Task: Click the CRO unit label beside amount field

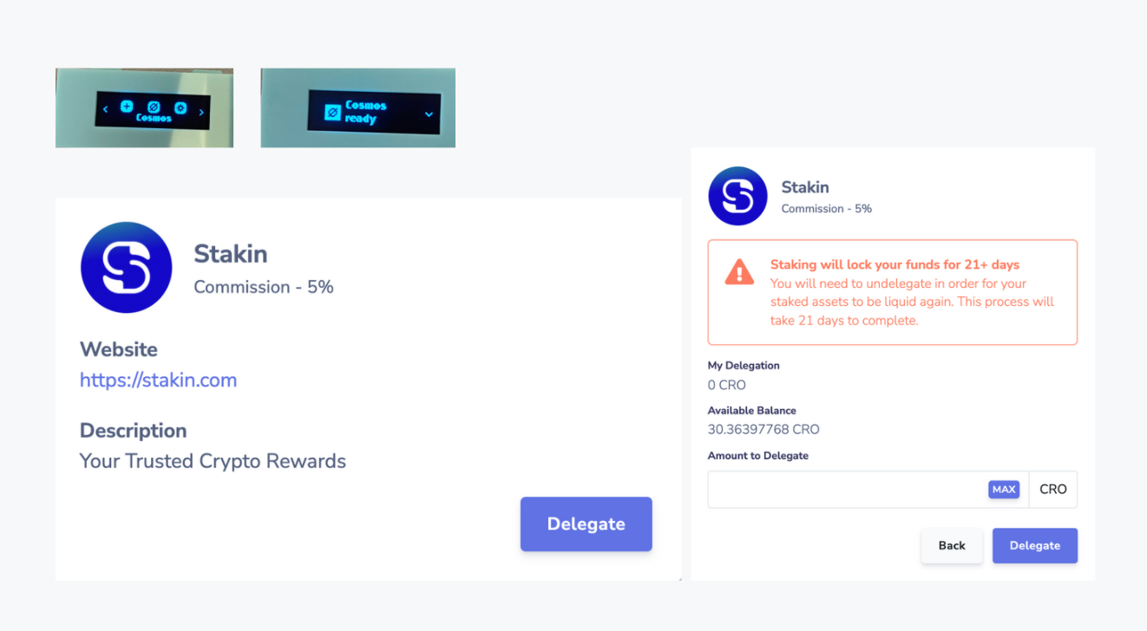Action: click(x=1053, y=490)
